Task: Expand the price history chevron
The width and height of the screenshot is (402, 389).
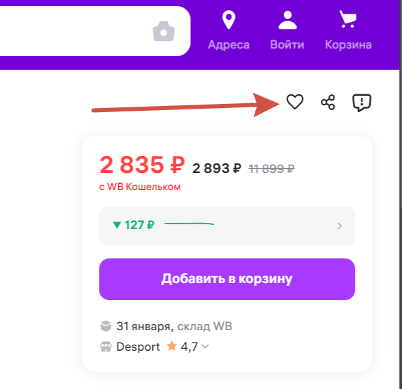Action: pos(339,226)
